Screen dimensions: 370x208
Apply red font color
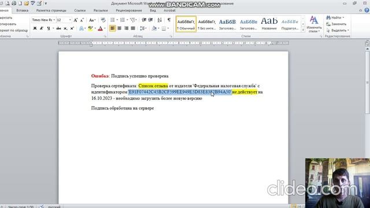100,28
